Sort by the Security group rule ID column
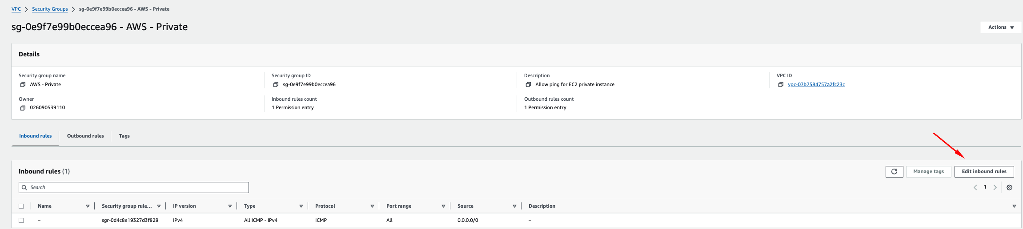 pyautogui.click(x=159, y=206)
